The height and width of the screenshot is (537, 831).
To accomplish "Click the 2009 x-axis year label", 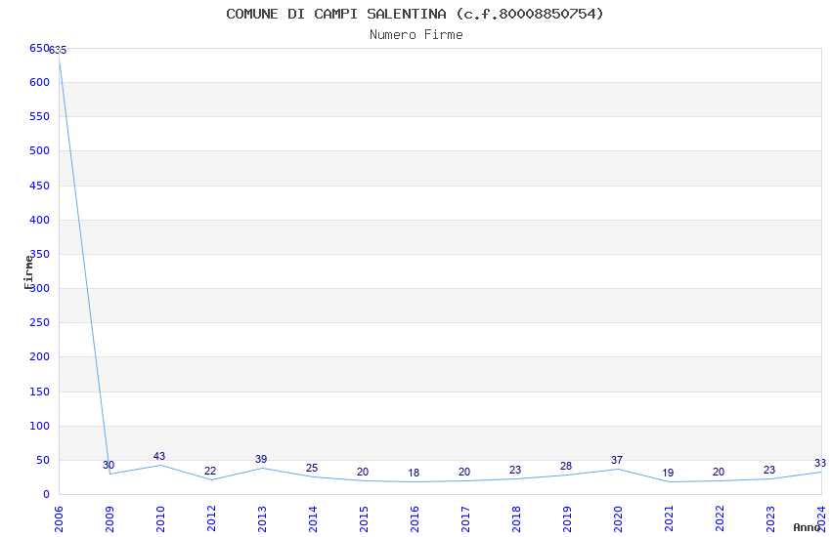I will click(109, 518).
